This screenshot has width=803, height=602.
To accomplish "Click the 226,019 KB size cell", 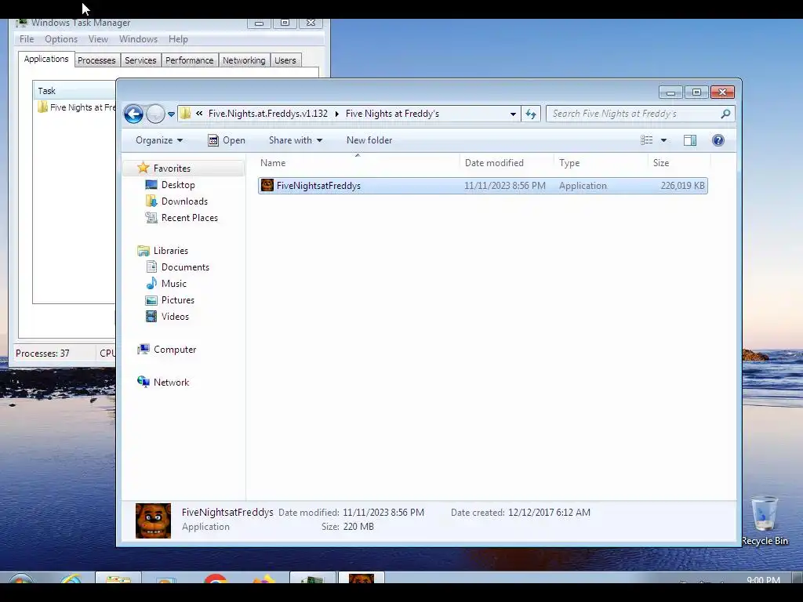I will pyautogui.click(x=682, y=186).
